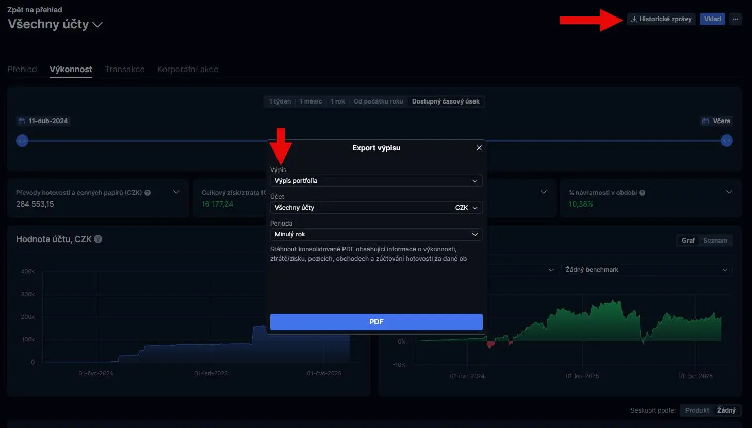Screen dimensions: 752x428
Task: Select the 1 rok time range
Action: pyautogui.click(x=338, y=101)
